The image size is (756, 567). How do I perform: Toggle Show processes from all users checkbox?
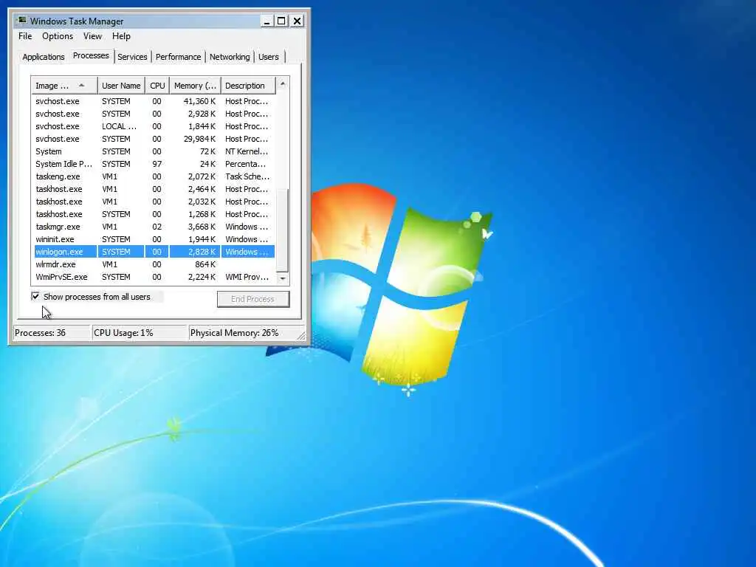[x=35, y=296]
